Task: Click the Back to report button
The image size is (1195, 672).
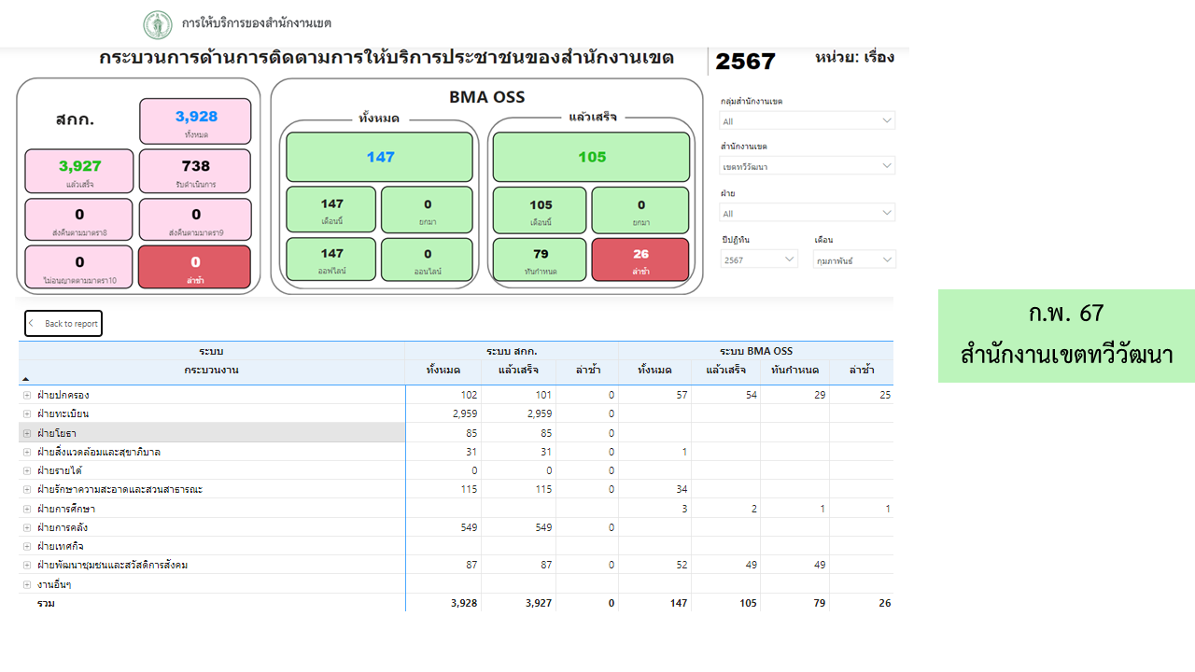Action: click(63, 324)
